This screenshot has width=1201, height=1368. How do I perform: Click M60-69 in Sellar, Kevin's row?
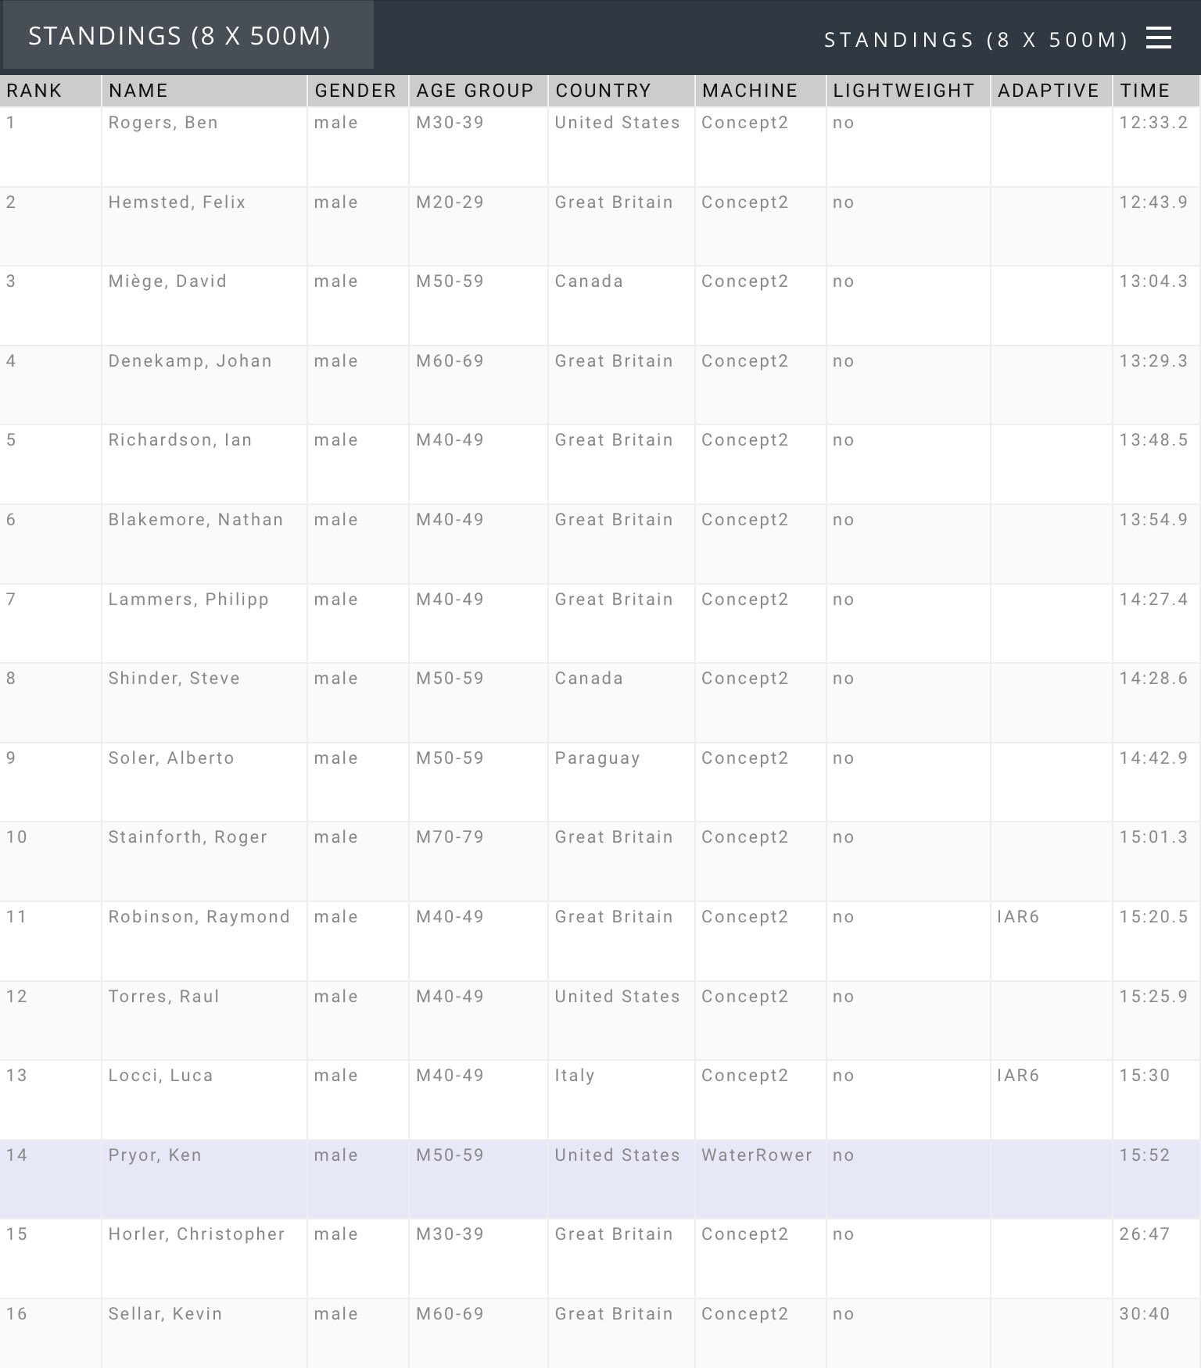tap(450, 1314)
